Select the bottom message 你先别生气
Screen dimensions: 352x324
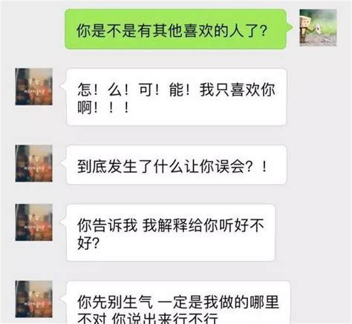[178, 302]
